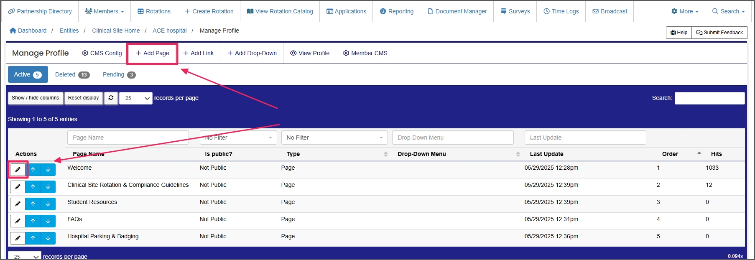The height and width of the screenshot is (260, 755).
Task: Click Show / hide columns button
Action: [x=36, y=98]
